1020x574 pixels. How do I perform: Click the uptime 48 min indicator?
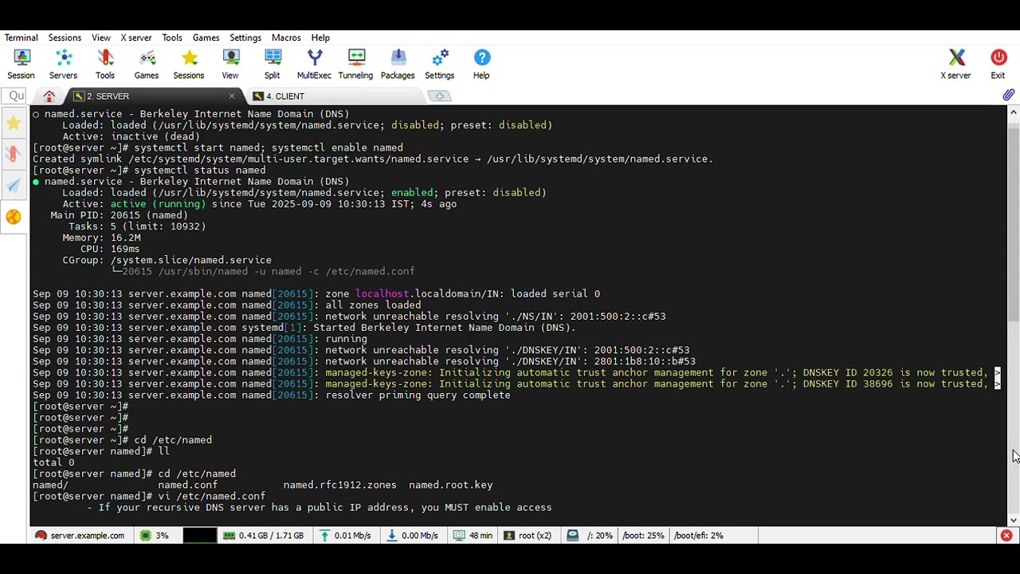pyautogui.click(x=473, y=536)
